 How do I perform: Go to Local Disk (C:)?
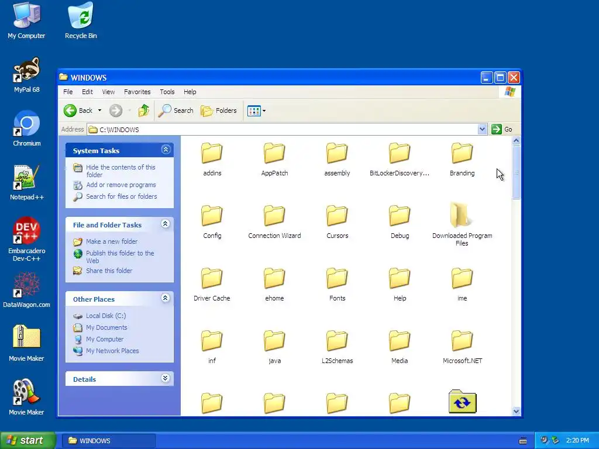coord(106,316)
